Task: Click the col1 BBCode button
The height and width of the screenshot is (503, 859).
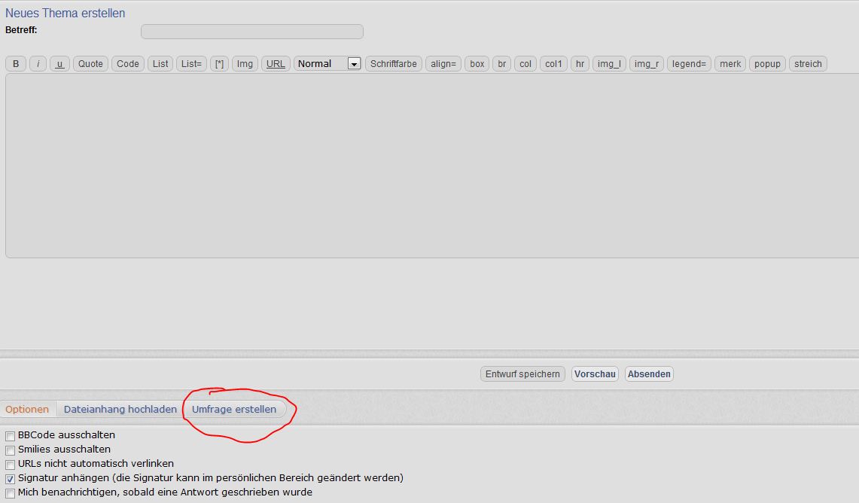Action: click(x=553, y=63)
